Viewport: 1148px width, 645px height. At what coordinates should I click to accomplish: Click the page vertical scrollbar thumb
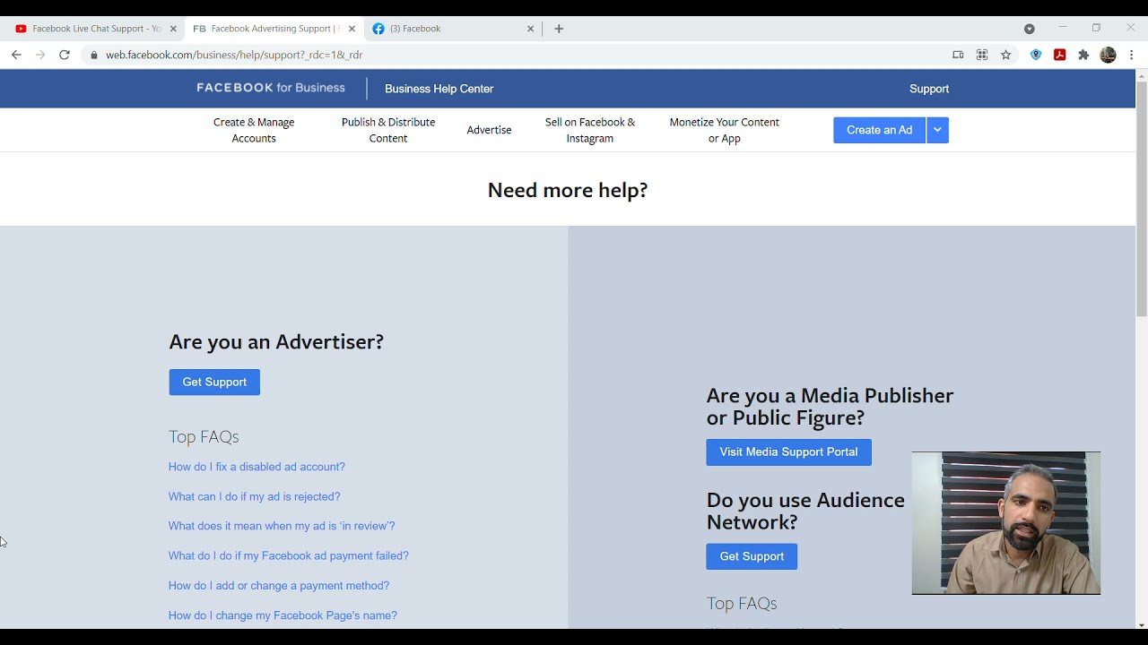tap(1141, 197)
